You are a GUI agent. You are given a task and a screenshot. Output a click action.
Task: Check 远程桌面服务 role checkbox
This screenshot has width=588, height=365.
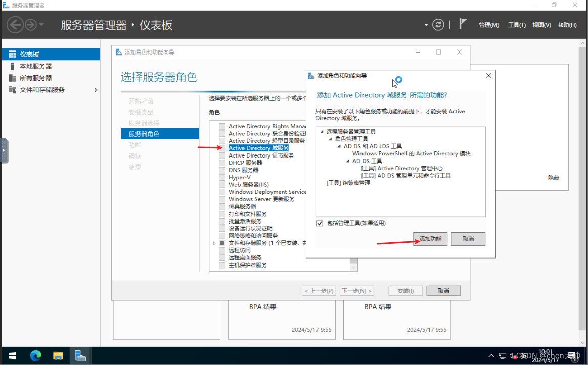(x=222, y=257)
